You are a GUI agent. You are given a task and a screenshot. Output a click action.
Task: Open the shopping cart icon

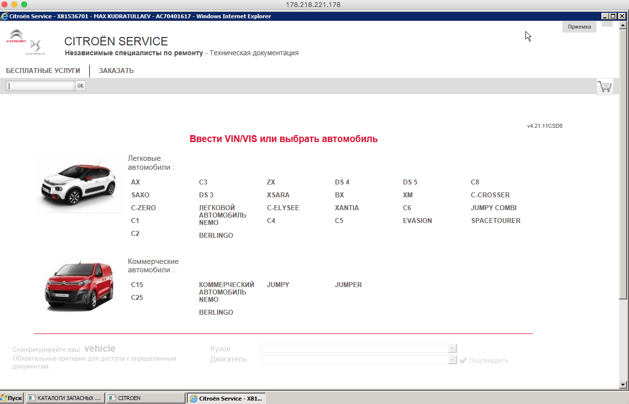pyautogui.click(x=604, y=87)
